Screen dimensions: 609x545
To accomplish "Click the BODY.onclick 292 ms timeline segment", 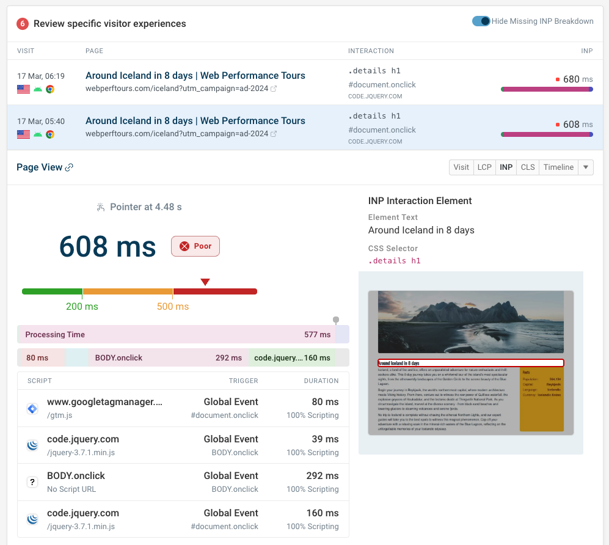I will click(x=167, y=358).
